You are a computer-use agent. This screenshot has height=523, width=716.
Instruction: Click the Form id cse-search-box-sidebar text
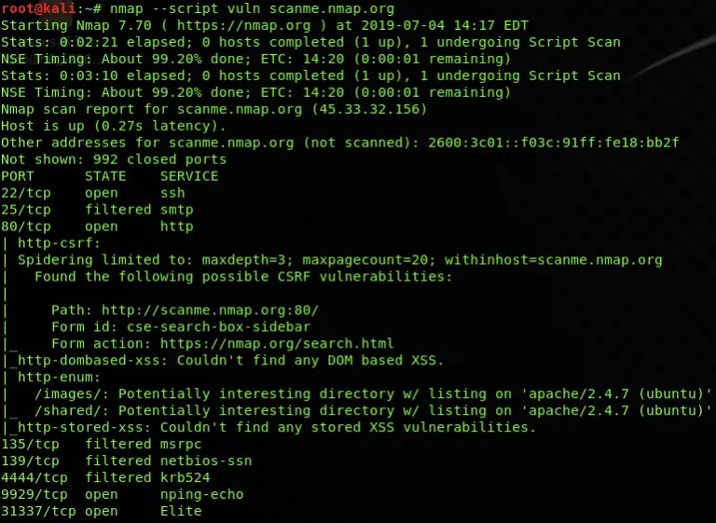tap(181, 327)
